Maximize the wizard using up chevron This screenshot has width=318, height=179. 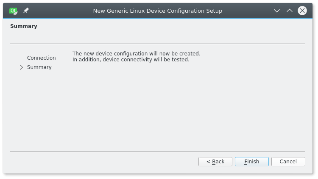pos(290,11)
